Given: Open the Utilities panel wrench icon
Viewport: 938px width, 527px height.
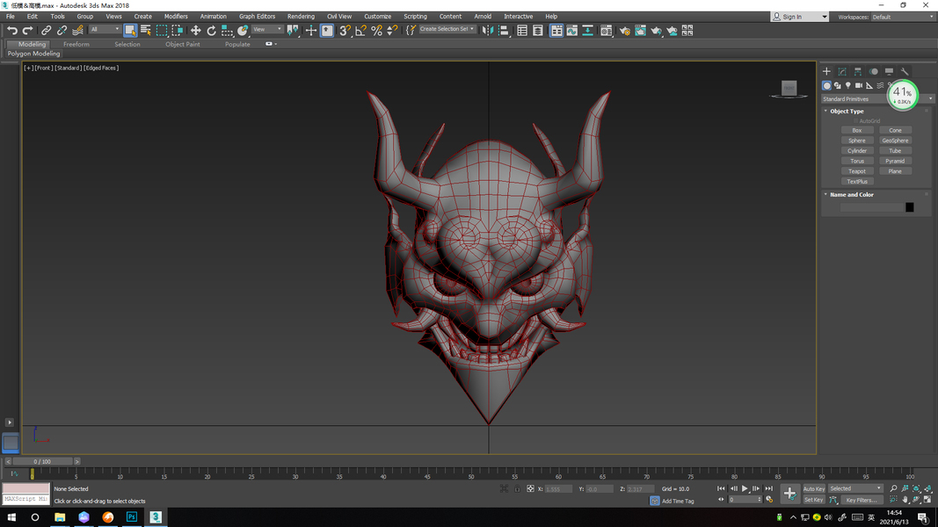Looking at the screenshot, I should tap(905, 71).
